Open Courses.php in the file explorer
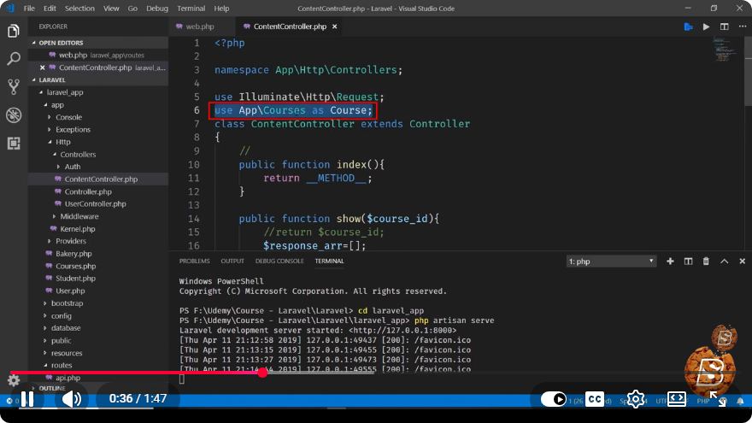 pyautogui.click(x=75, y=266)
